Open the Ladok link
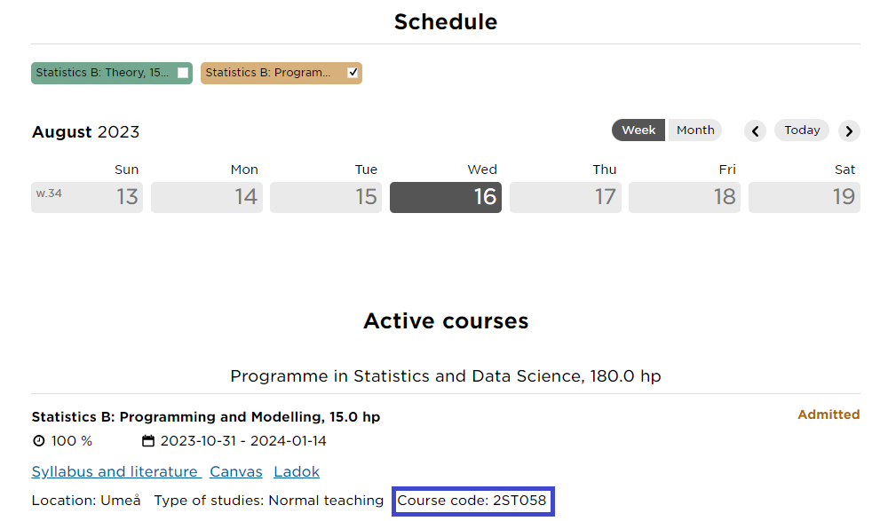This screenshot has height=521, width=888. click(297, 471)
